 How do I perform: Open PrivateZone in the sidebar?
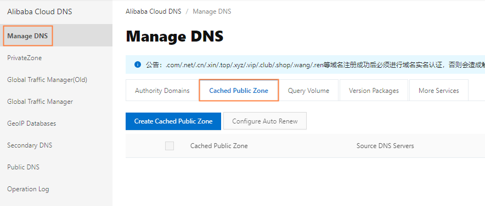click(25, 58)
